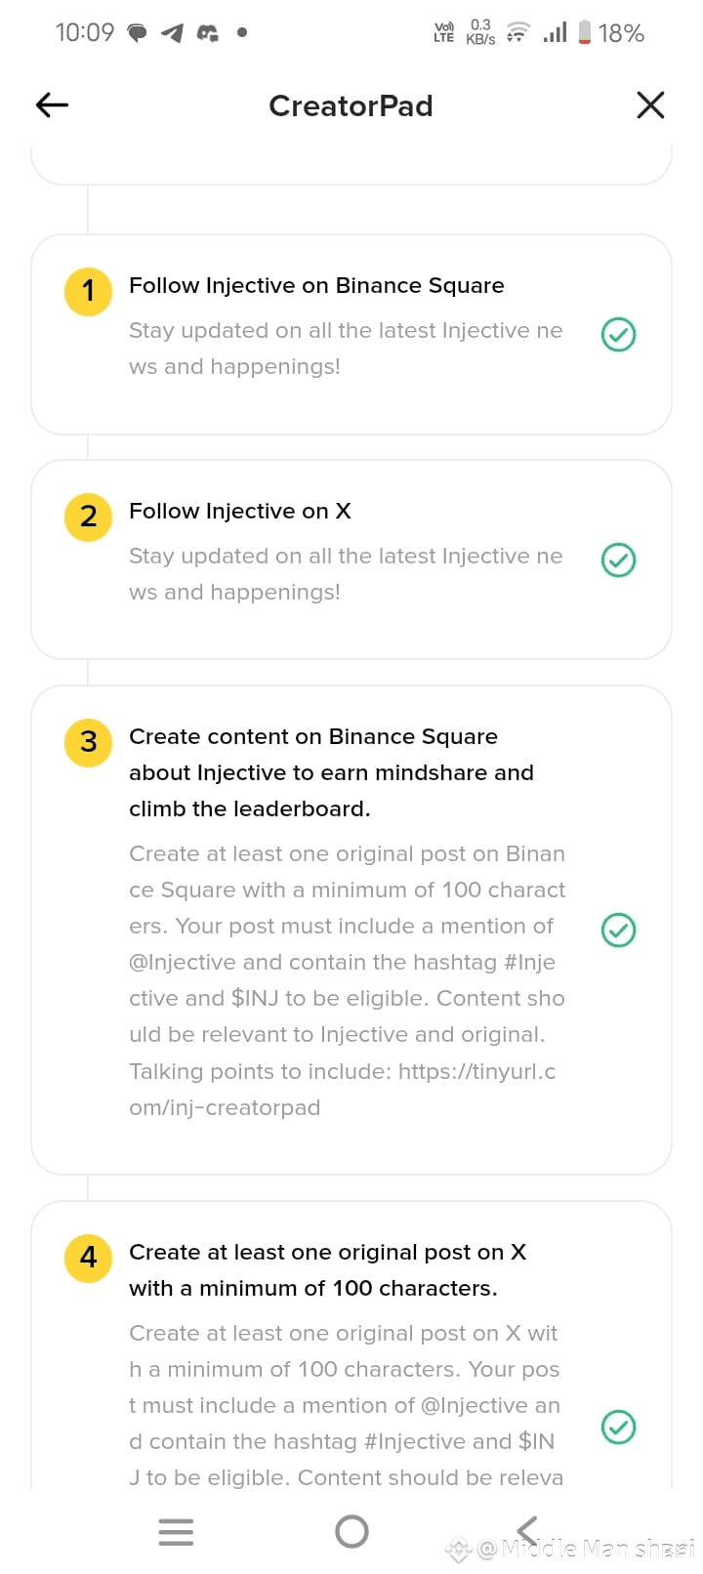The image size is (703, 1574).
Task: Tap the back arrow in the CreatorPad header
Action: tap(52, 104)
